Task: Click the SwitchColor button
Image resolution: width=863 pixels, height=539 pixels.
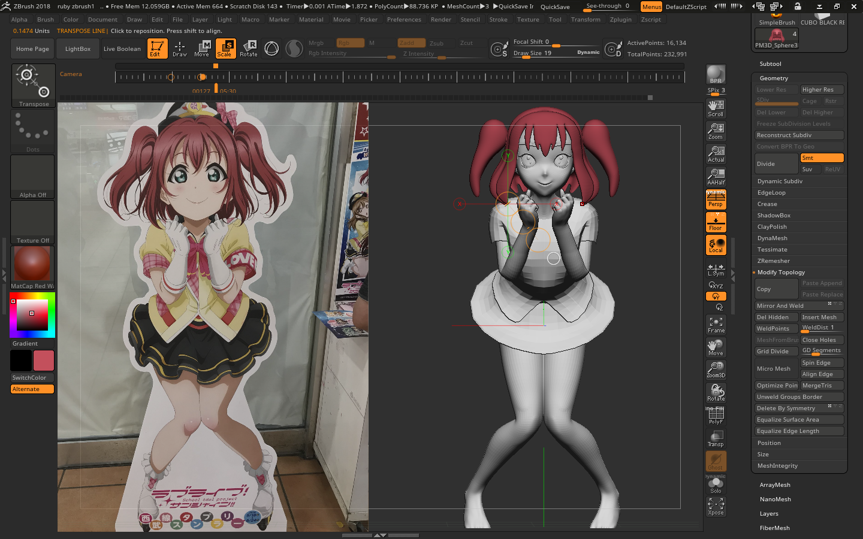Action: click(32, 378)
